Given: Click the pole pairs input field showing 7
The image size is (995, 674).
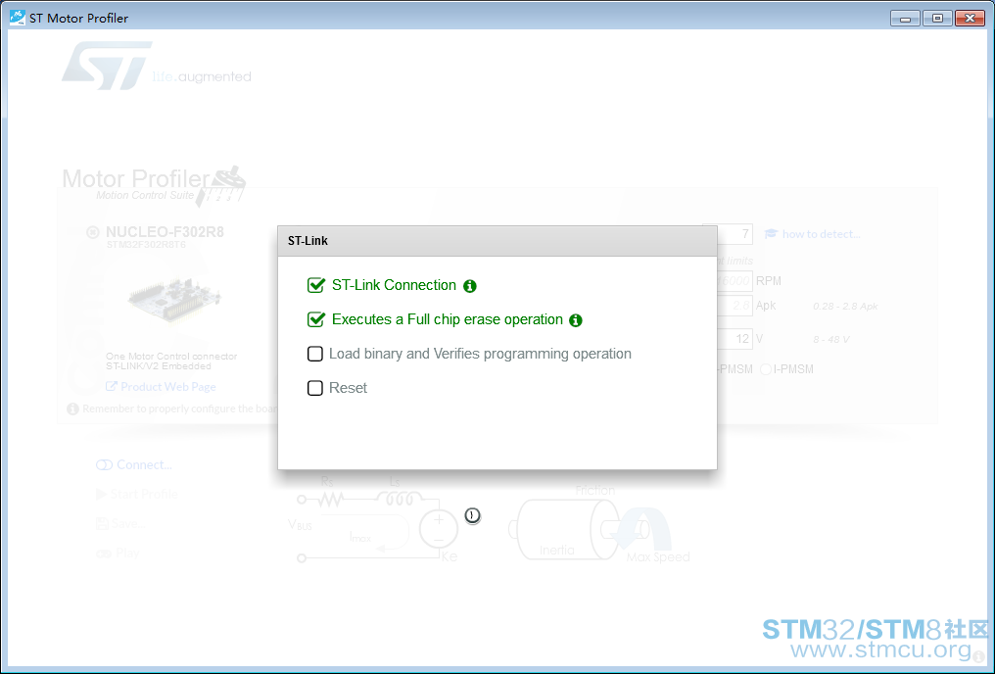Looking at the screenshot, I should (x=734, y=234).
